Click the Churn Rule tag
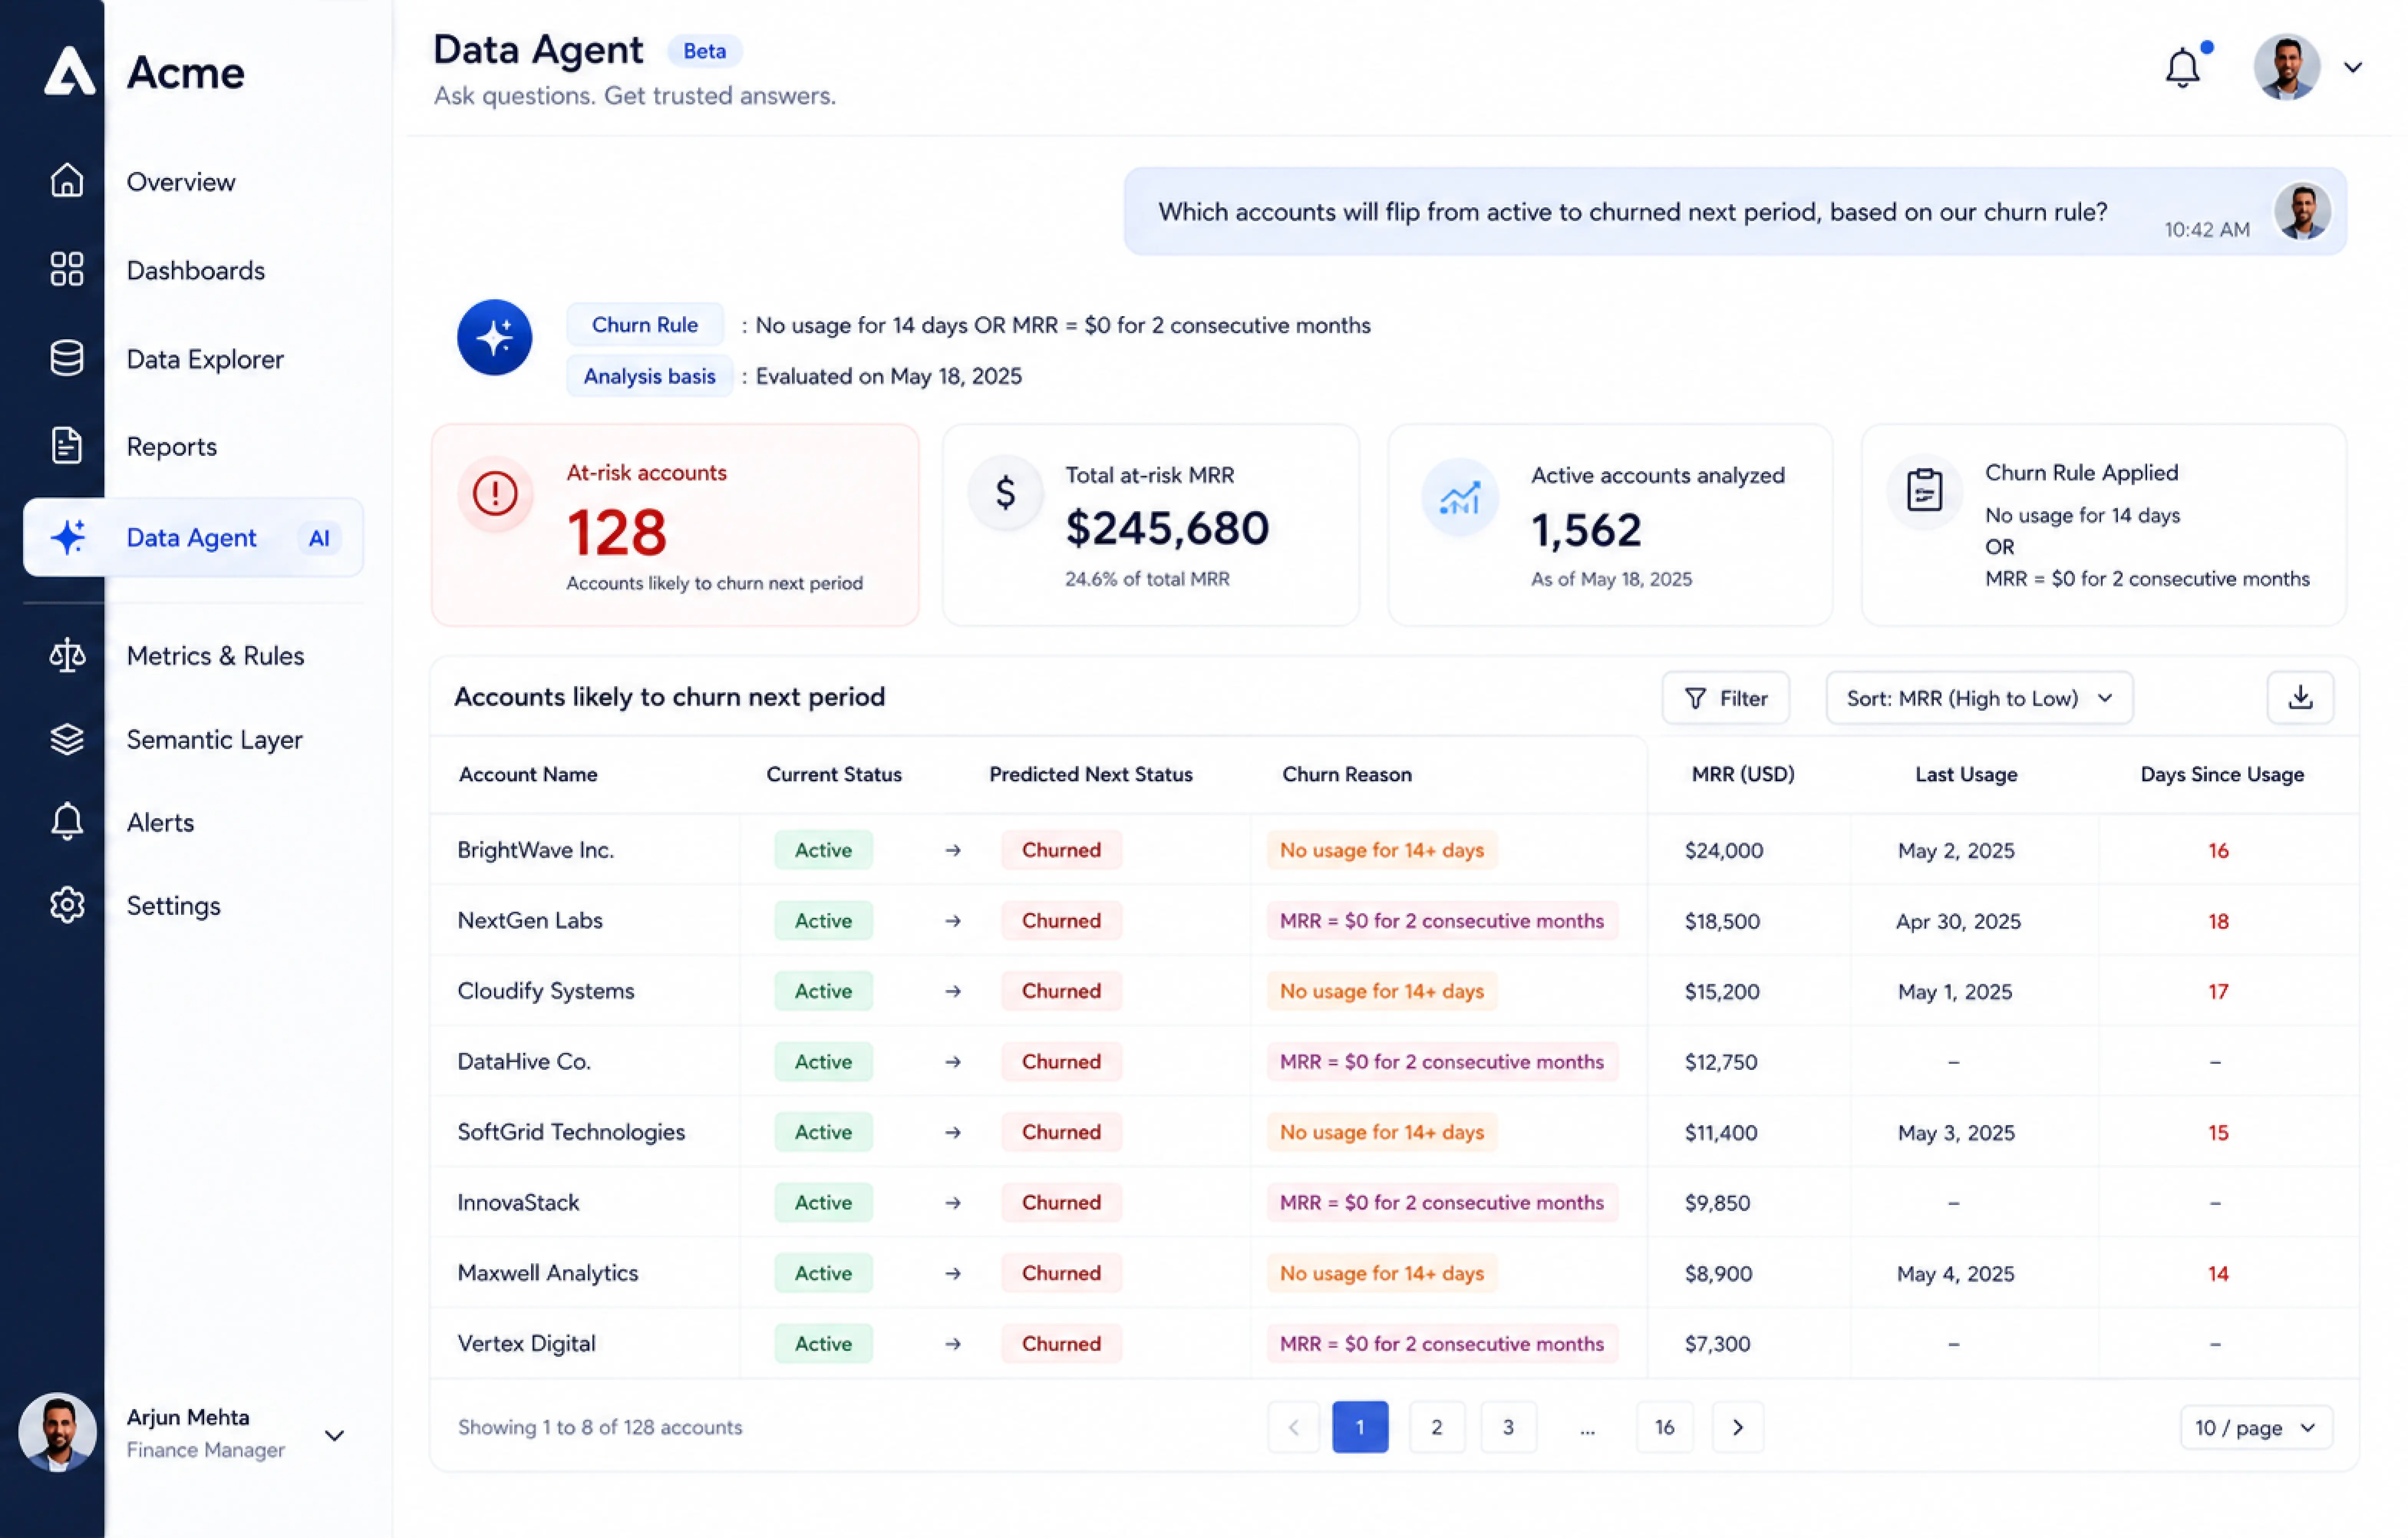2408x1538 pixels. point(645,325)
